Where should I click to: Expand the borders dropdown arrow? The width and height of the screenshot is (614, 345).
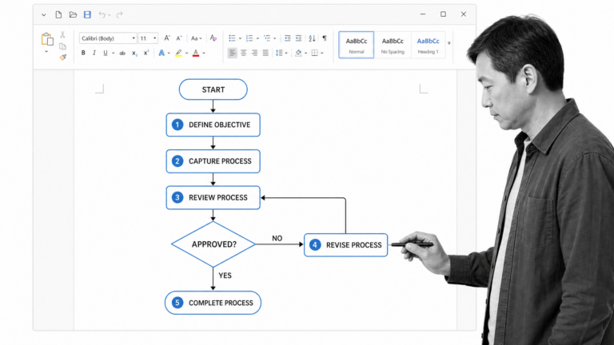(322, 54)
